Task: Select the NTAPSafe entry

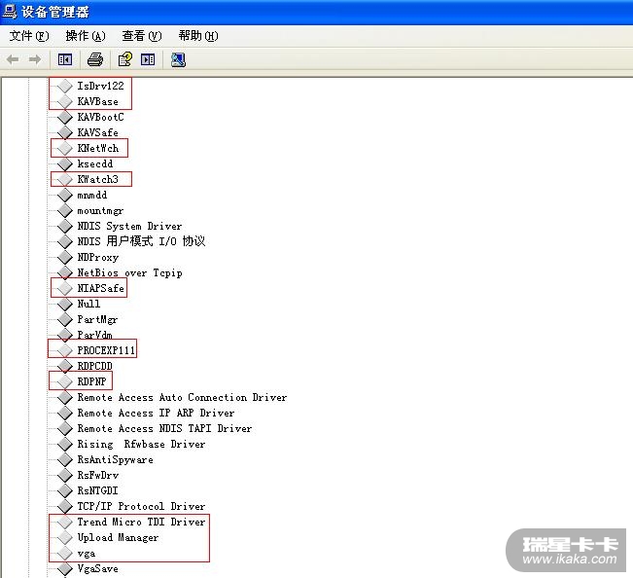Action: click(x=100, y=288)
